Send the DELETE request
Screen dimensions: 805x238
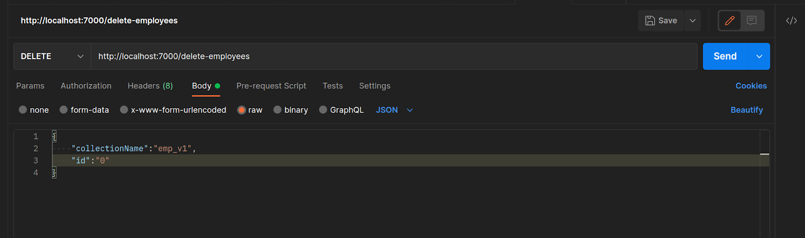pyautogui.click(x=725, y=56)
